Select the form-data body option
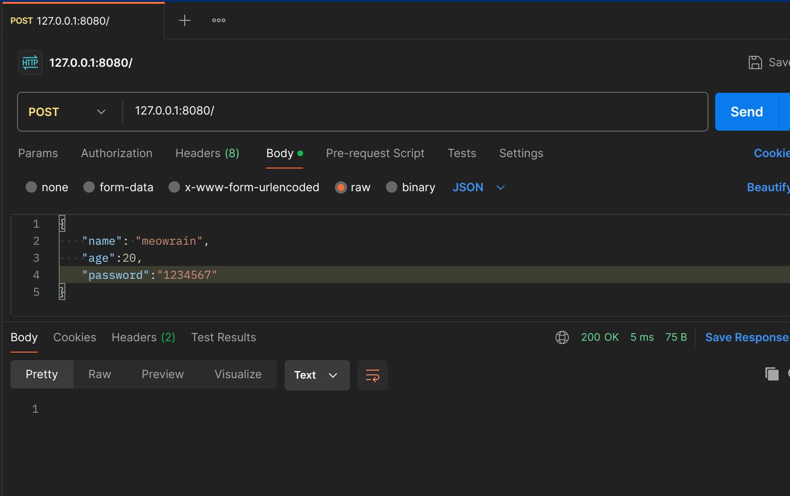 [89, 187]
